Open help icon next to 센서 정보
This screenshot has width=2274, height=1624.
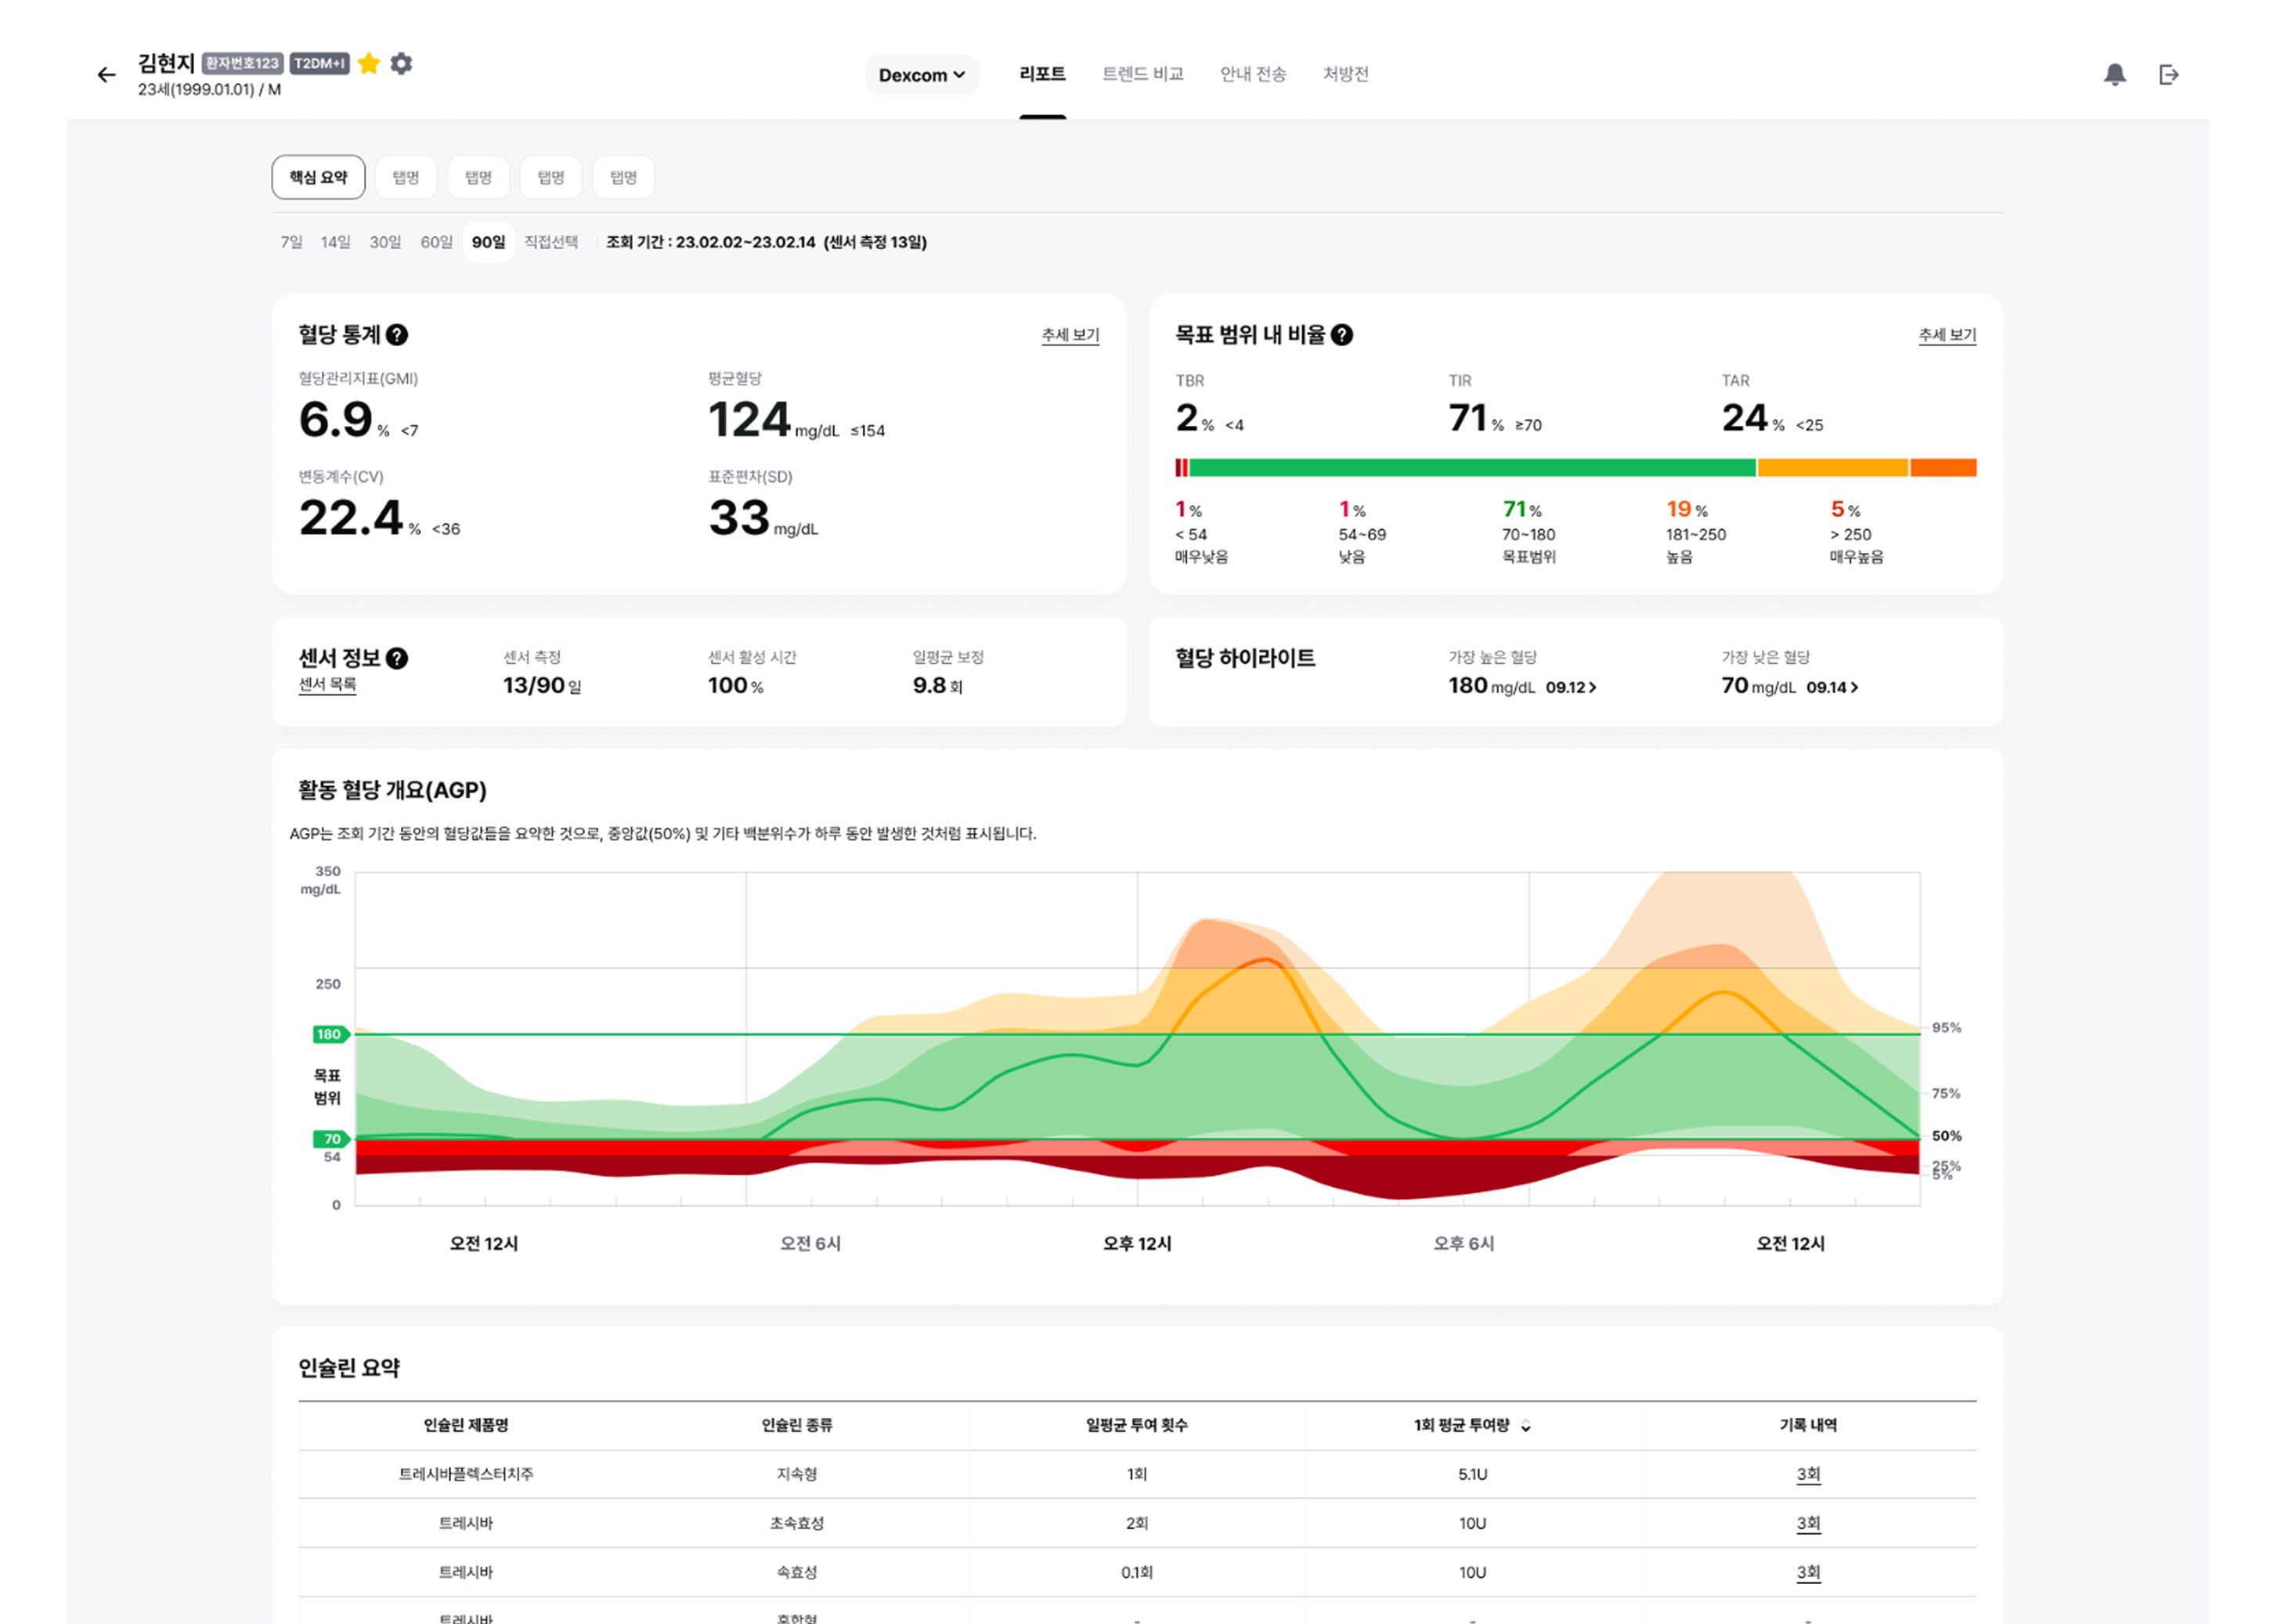click(397, 658)
